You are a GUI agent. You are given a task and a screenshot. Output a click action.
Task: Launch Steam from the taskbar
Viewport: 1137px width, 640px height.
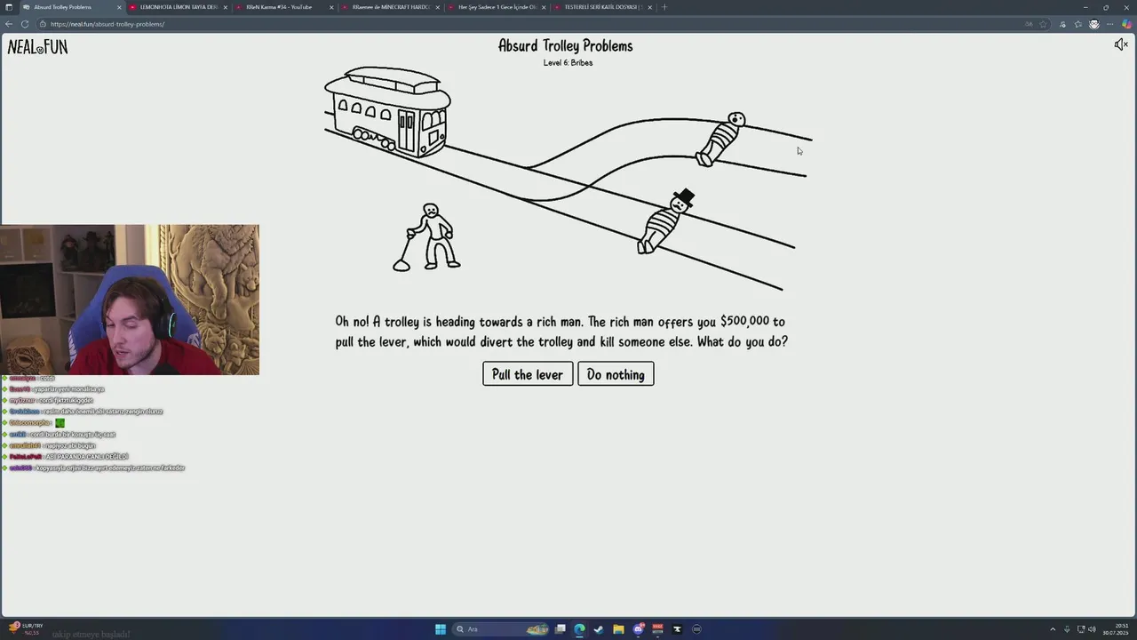(x=599, y=629)
